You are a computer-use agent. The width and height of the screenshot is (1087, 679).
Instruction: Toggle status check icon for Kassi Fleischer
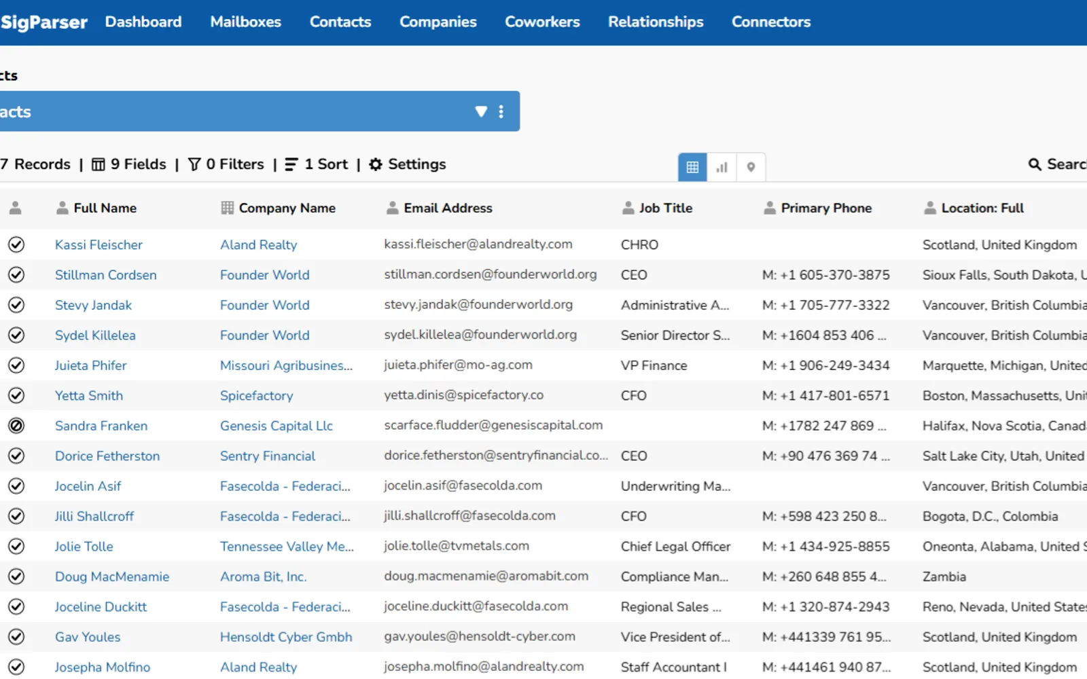pos(16,244)
